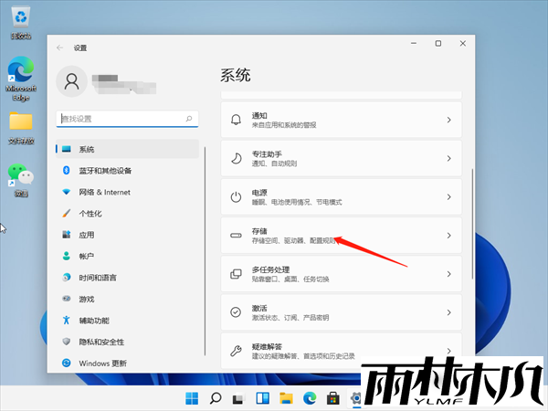This screenshot has width=548, height=411.
Task: Expand 通知 settings via its chevron
Action: [x=448, y=120]
